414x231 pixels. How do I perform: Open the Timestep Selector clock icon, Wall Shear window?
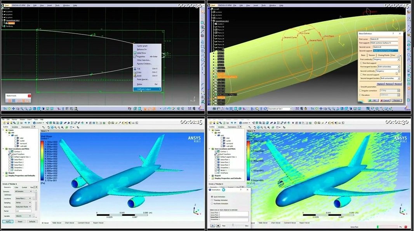(109, 123)
